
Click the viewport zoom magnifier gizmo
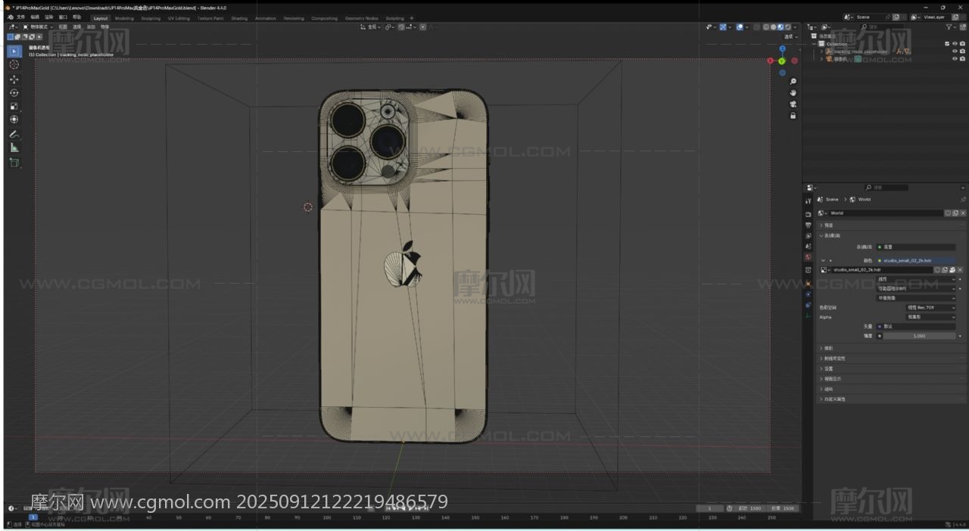(793, 82)
